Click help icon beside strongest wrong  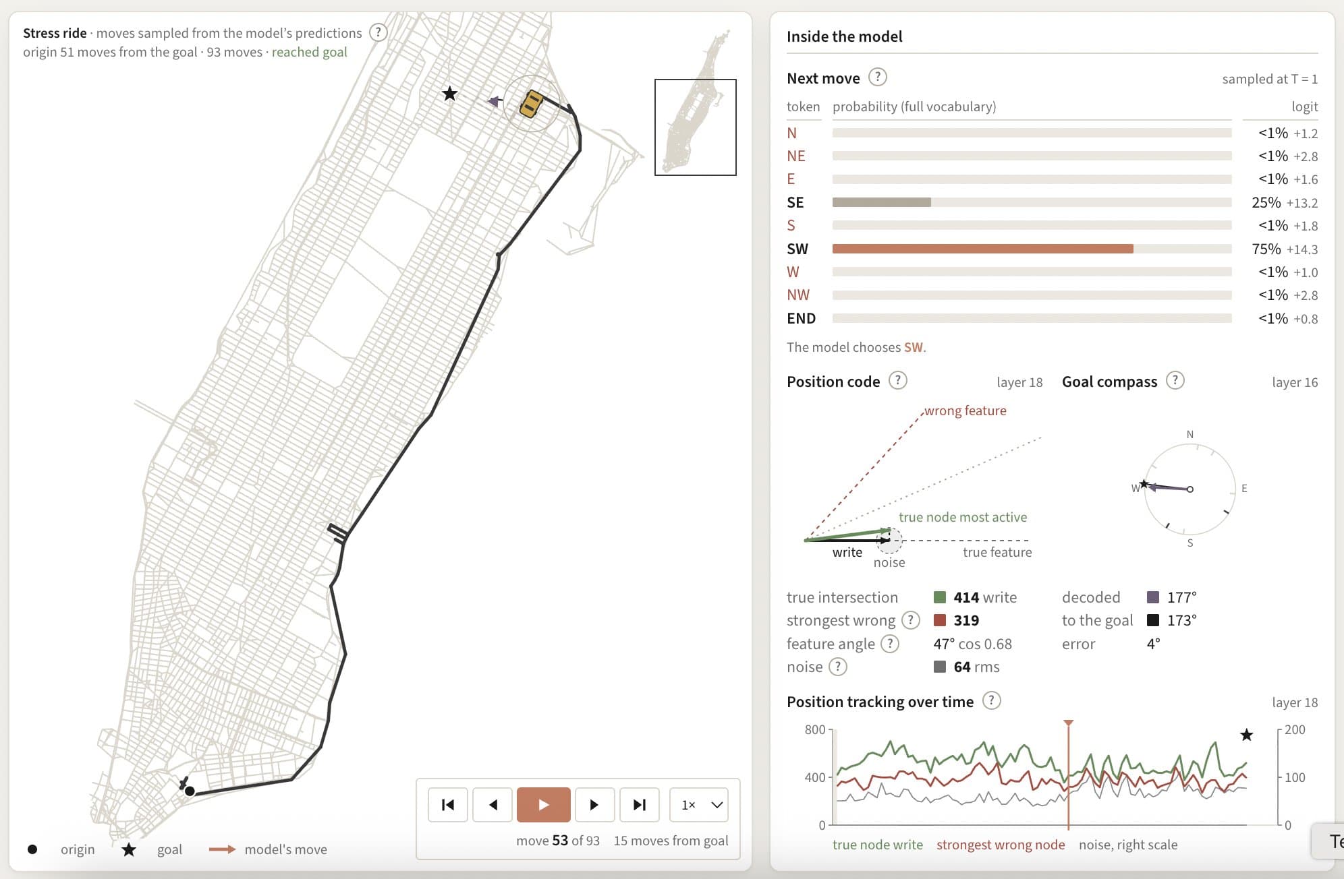coord(911,620)
